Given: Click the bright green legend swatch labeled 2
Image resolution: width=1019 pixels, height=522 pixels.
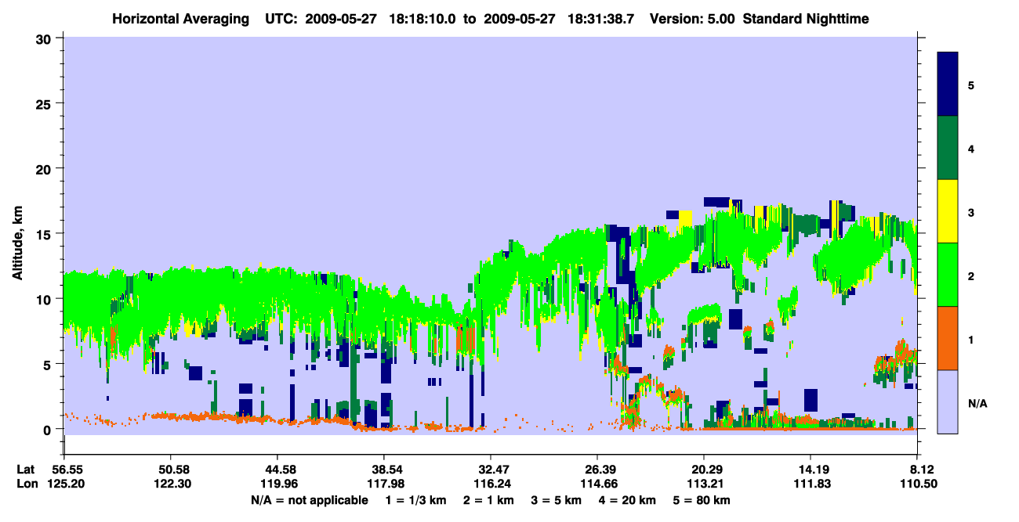Looking at the screenshot, I should click(948, 275).
